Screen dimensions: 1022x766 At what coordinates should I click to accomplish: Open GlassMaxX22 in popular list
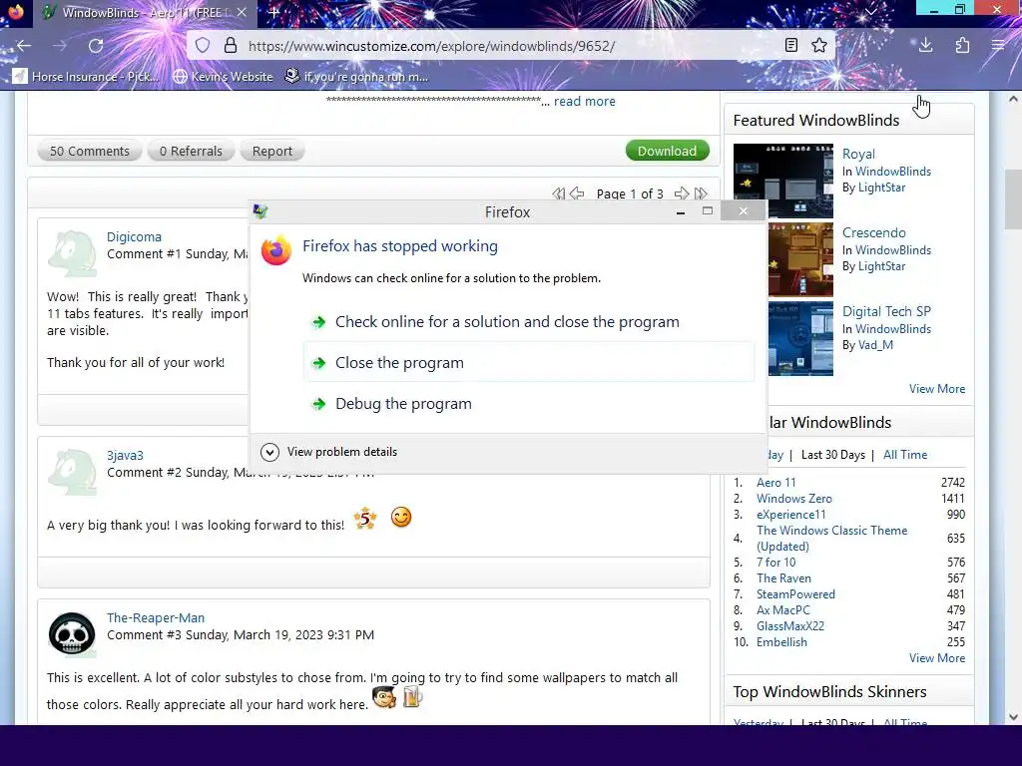click(790, 626)
